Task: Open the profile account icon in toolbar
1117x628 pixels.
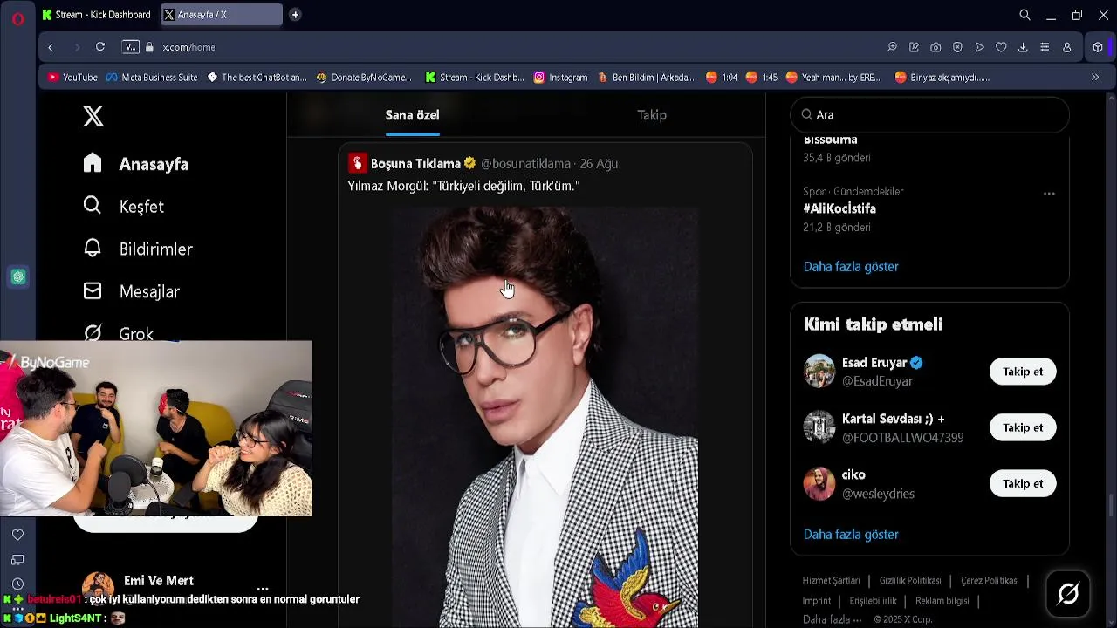Action: (1066, 47)
